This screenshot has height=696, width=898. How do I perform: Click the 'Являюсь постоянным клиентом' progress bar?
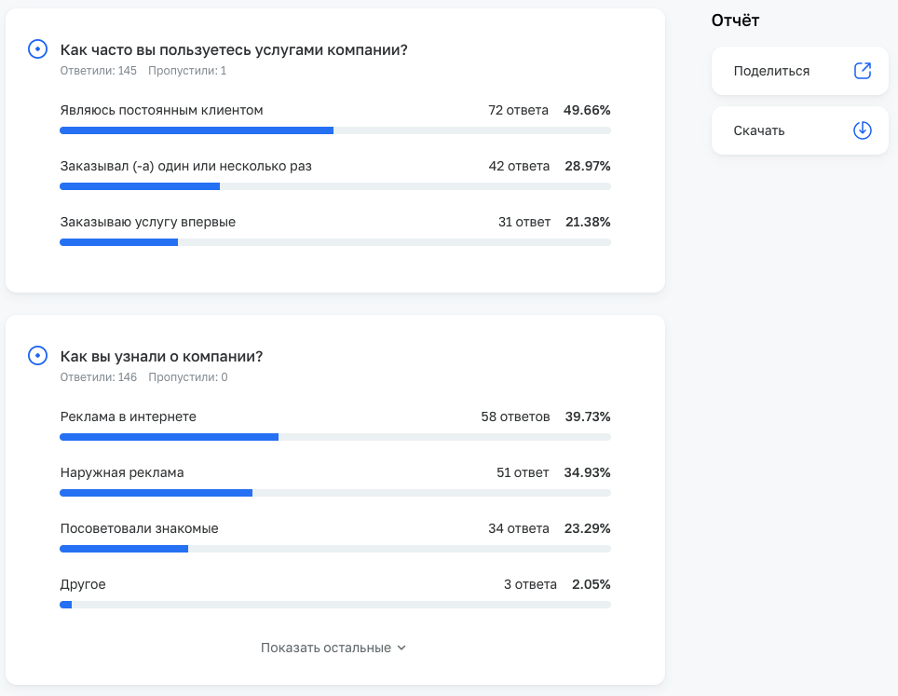tap(334, 130)
